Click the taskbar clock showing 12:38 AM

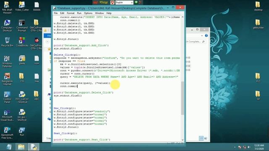259,147
